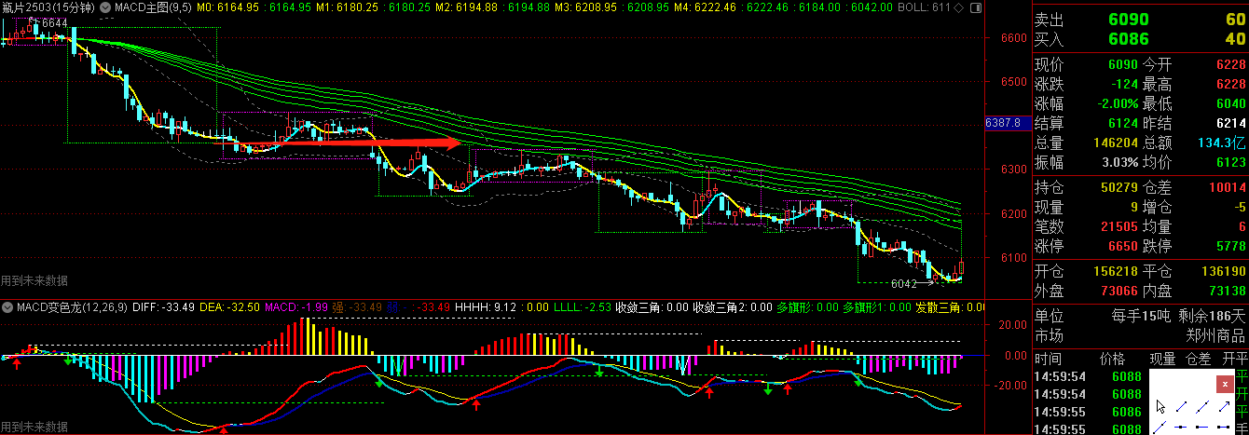The image size is (1249, 435).
Task: Click the 时间 column header in tick list
Action: click(x=1050, y=359)
